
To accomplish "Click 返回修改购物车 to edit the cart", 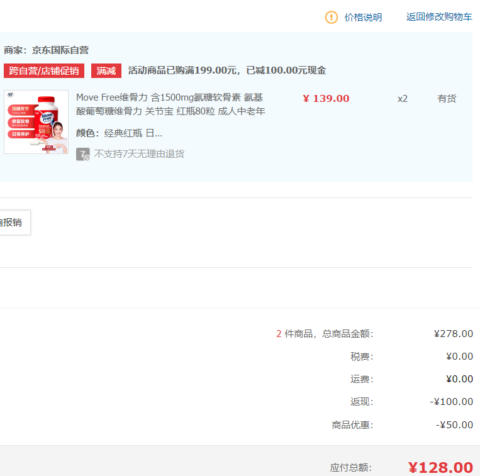I will (x=439, y=17).
